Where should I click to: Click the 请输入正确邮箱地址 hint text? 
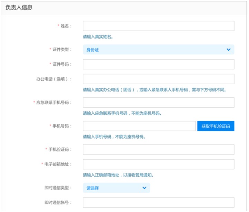(x=118, y=175)
